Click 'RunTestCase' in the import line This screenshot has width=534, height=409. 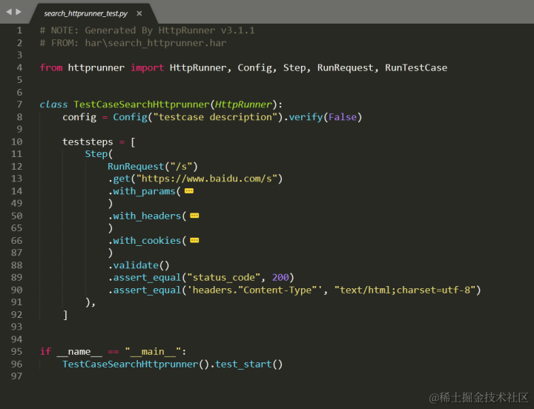(416, 67)
